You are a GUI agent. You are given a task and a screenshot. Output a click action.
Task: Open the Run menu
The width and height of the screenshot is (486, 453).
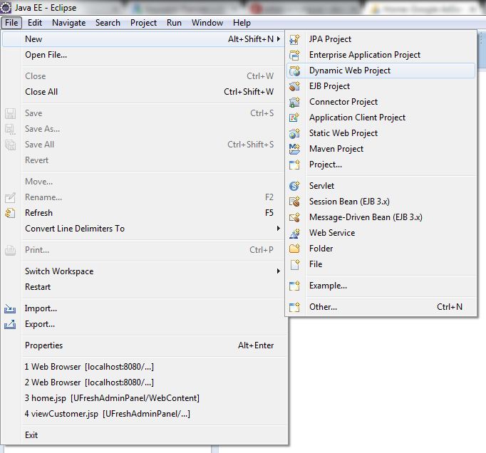click(x=174, y=23)
